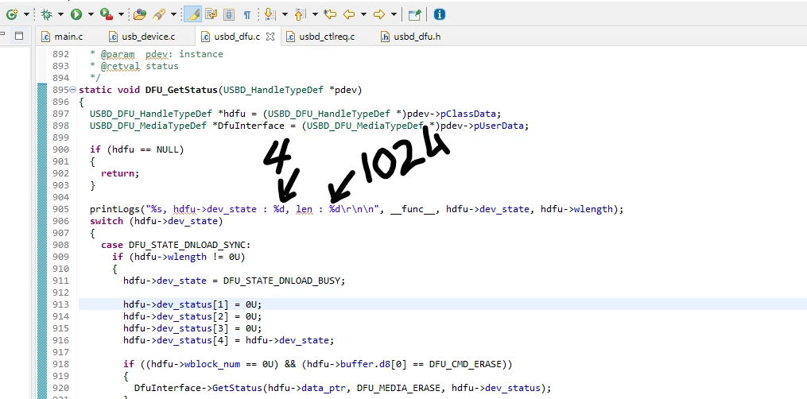
Task: Click the return statement on line 902
Action: (120, 173)
